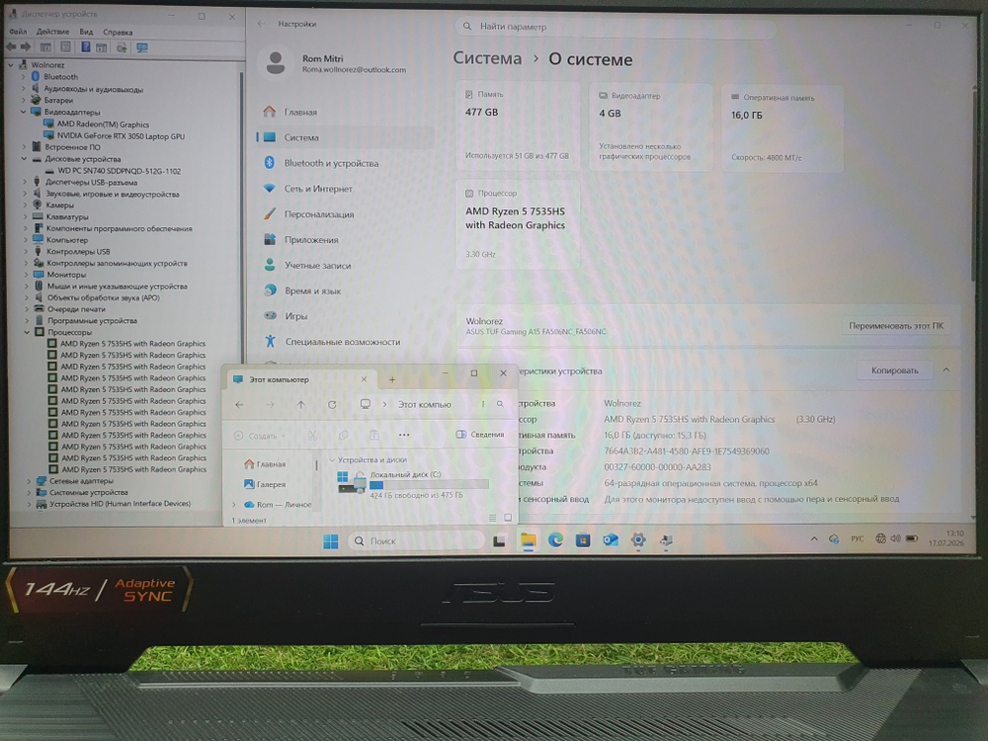Viewport: 988px width, 741px height.
Task: Open Сеть и Интернет settings
Action: [317, 189]
